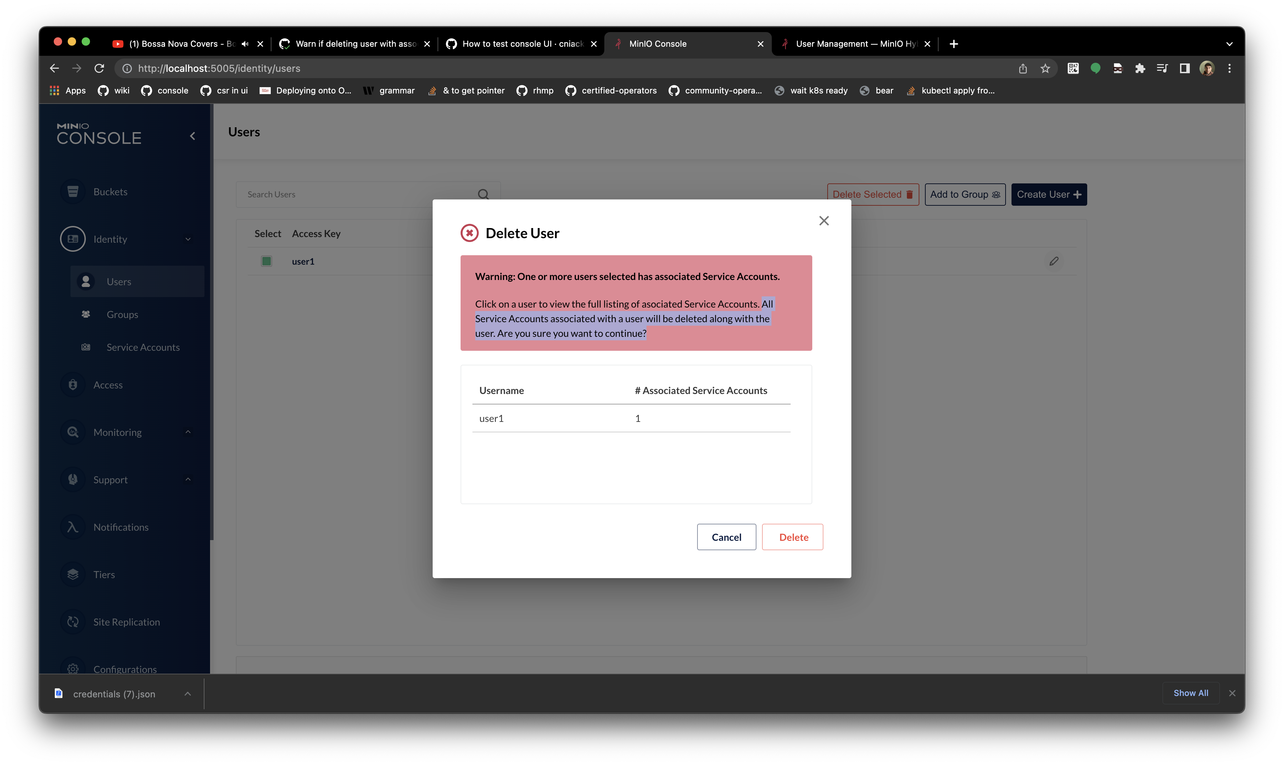This screenshot has height=765, width=1284.
Task: Open the credentials (7).json download options arrow
Action: [187, 694]
